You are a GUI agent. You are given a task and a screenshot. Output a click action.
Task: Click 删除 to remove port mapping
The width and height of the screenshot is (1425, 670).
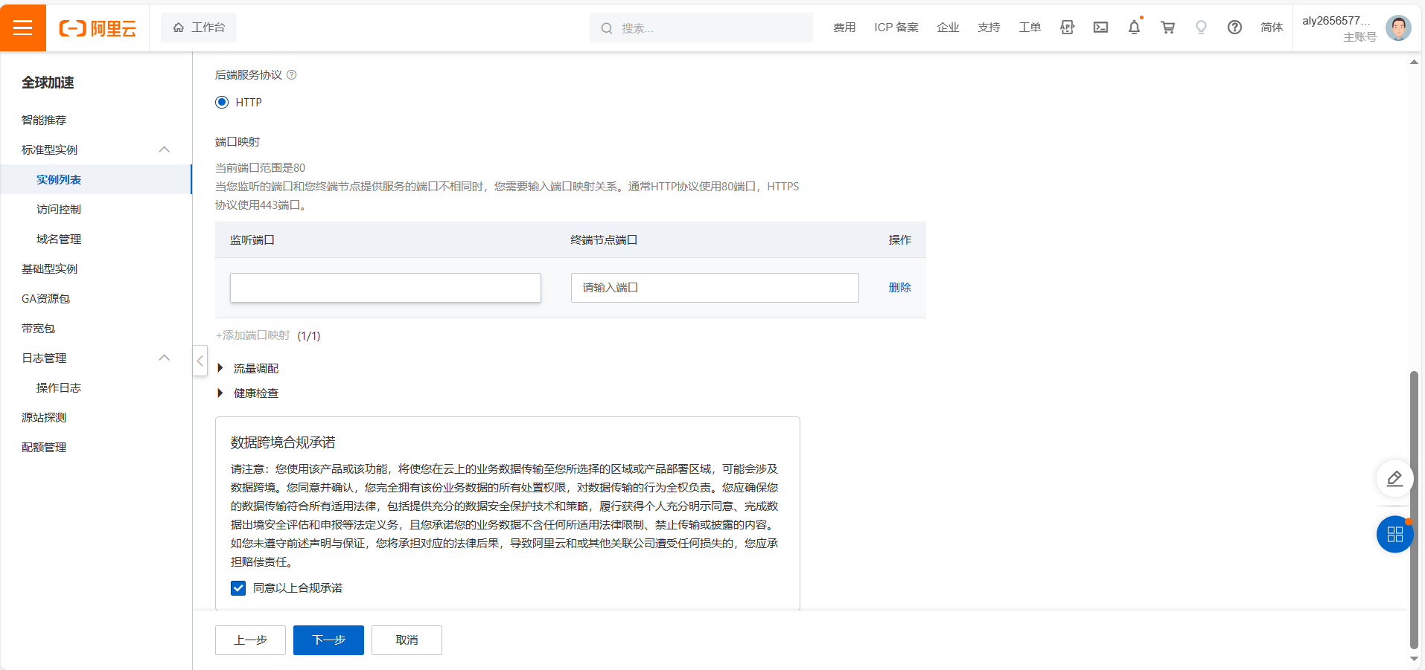(x=899, y=288)
